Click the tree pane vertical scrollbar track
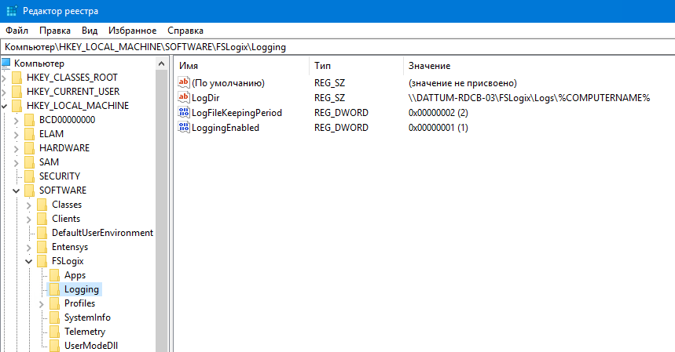Image resolution: width=675 pixels, height=352 pixels. pyautogui.click(x=161, y=210)
